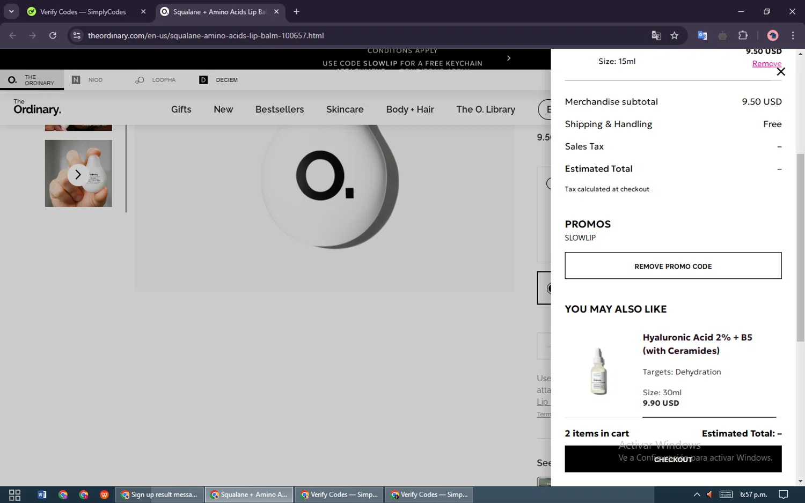Open the Chrome extensions puzzle icon

click(x=743, y=35)
